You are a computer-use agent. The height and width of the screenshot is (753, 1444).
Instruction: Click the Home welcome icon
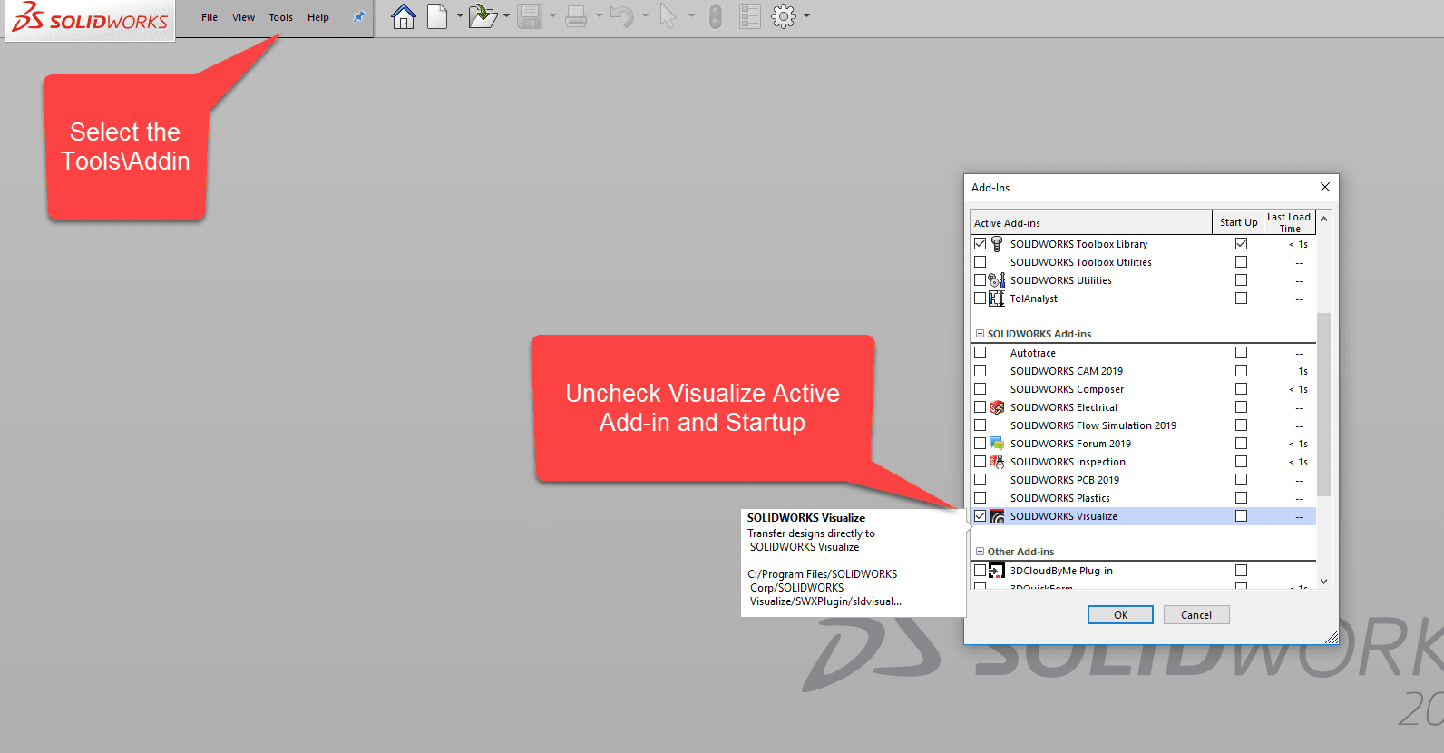[x=403, y=16]
